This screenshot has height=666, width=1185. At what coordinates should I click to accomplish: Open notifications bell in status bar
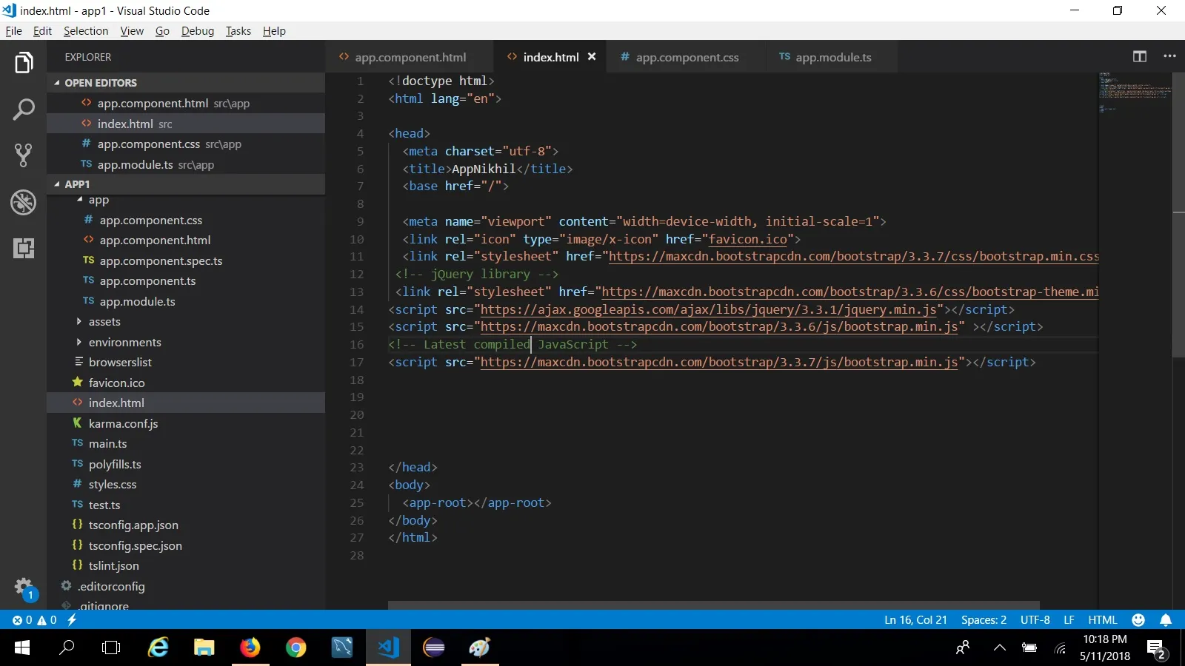(x=1166, y=620)
